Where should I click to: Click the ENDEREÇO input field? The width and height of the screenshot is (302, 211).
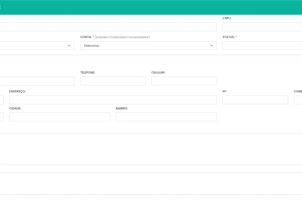(x=113, y=99)
